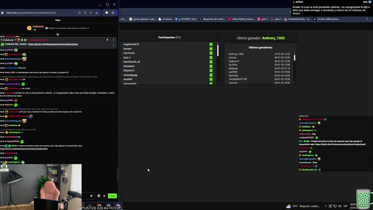This screenshot has height=210, width=373.
Task: Click participant Angelivan6574 in the list
Action: (131, 44)
